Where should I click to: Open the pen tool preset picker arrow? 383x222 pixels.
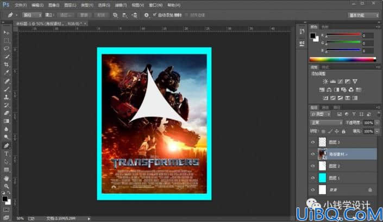pyautogui.click(x=16, y=15)
